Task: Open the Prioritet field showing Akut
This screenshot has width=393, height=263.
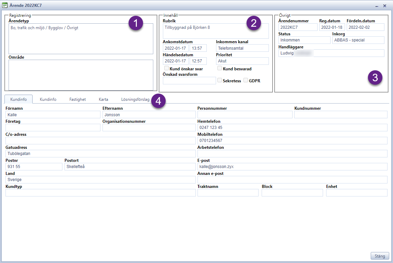Action: coord(242,61)
